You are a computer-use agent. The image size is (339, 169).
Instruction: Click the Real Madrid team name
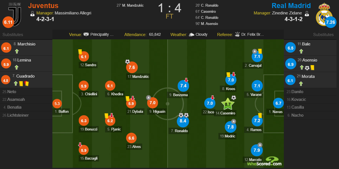pos(291,6)
